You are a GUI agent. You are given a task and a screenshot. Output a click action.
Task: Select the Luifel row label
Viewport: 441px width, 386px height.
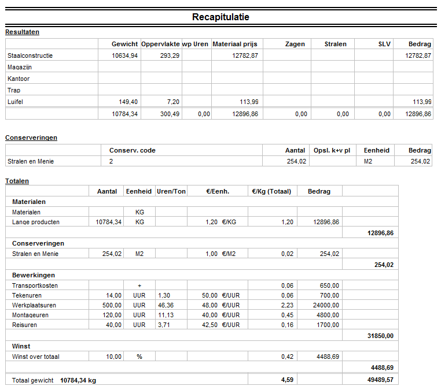[x=15, y=102]
